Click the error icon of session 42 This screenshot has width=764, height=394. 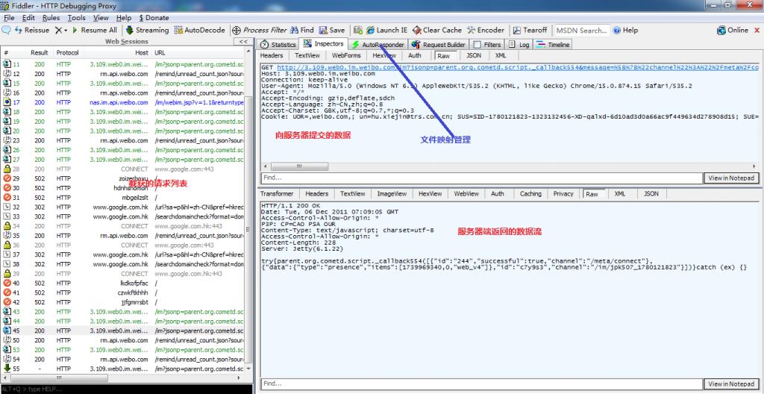click(7, 302)
